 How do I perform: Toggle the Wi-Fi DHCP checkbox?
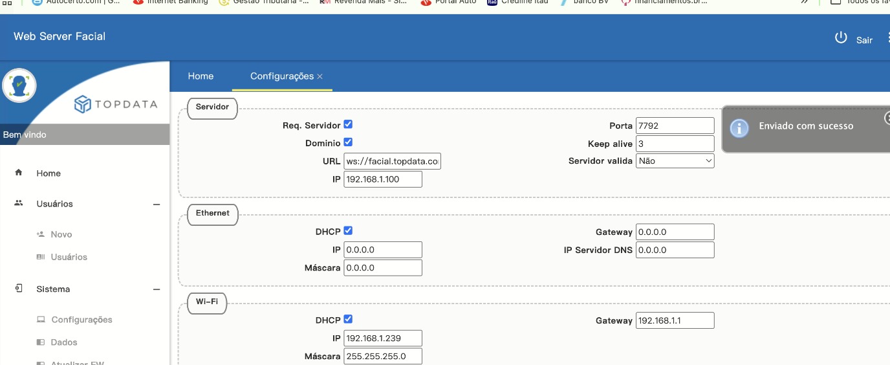348,319
